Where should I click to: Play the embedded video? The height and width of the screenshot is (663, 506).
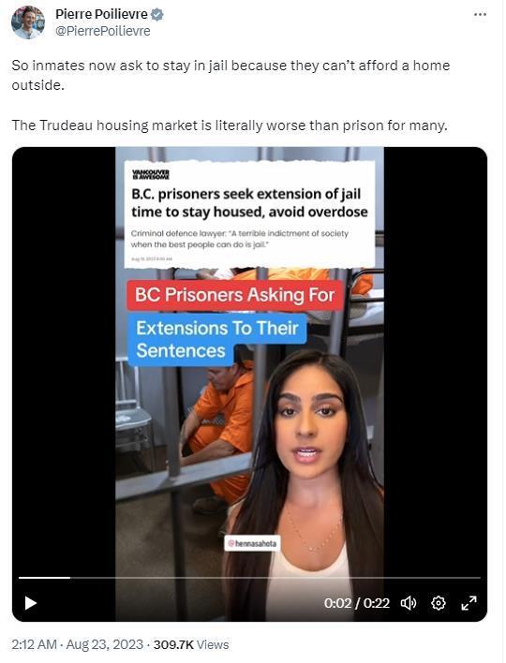tap(30, 603)
